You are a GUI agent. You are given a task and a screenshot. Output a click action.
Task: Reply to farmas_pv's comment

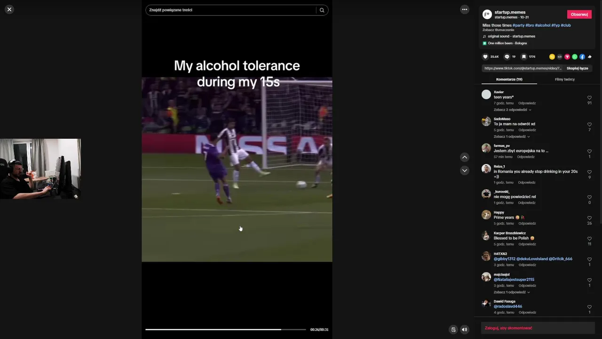526,157
